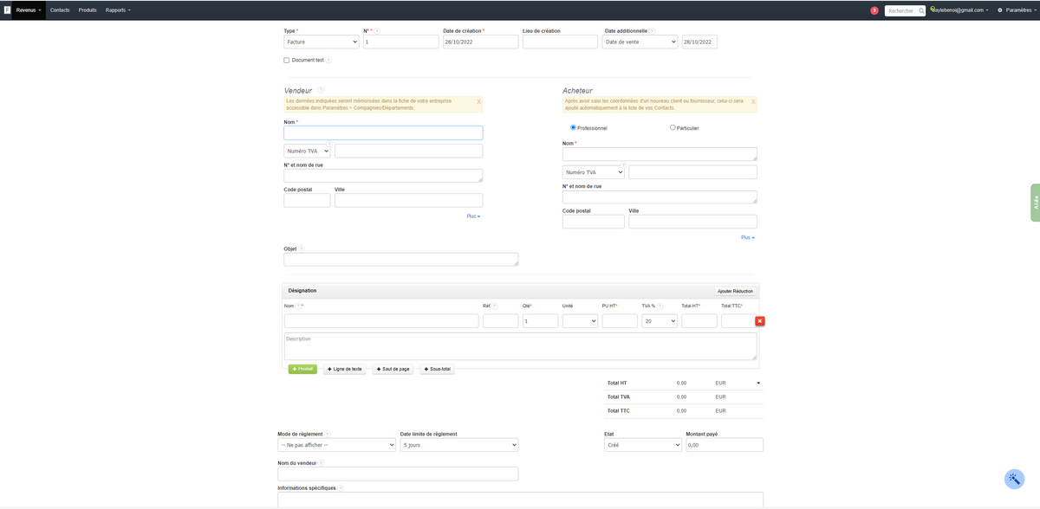Open the Unité dropdown in product line
This screenshot has height=509, width=1040.
[x=580, y=321]
